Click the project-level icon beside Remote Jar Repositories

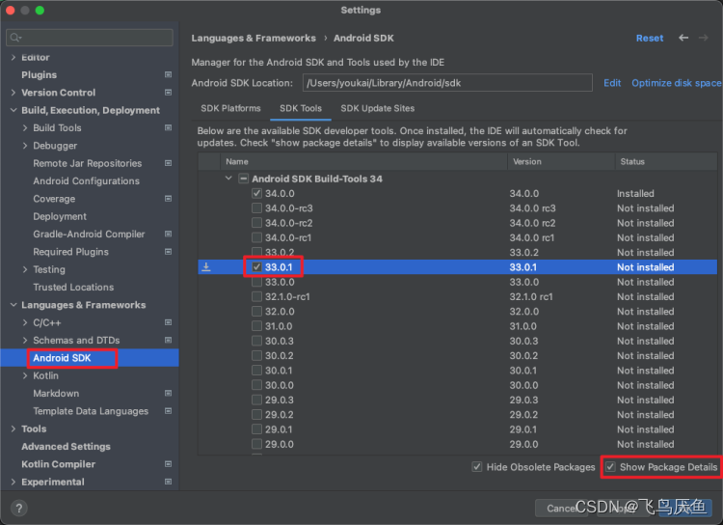[169, 163]
